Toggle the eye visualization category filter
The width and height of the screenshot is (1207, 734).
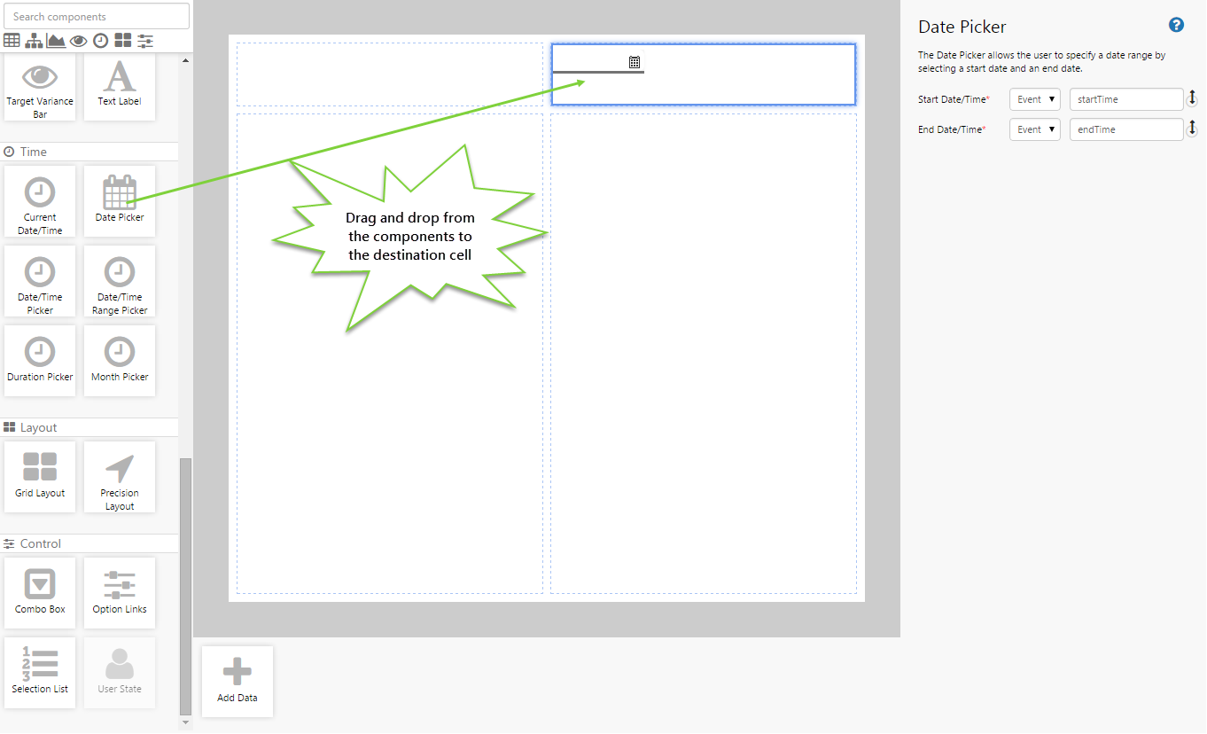point(79,41)
